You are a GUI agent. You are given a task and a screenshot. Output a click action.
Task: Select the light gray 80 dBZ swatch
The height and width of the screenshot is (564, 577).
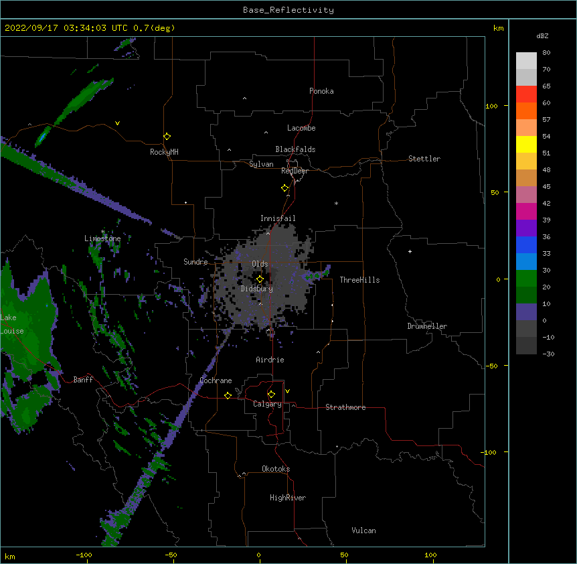click(526, 60)
